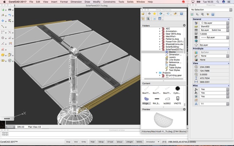Toggle ESnap in status bar
The image size is (234, 146).
point(101,142)
